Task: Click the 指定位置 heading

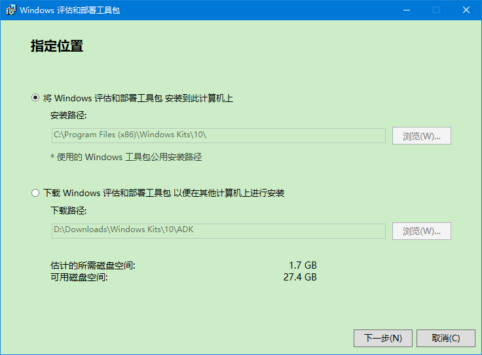Action: tap(57, 46)
